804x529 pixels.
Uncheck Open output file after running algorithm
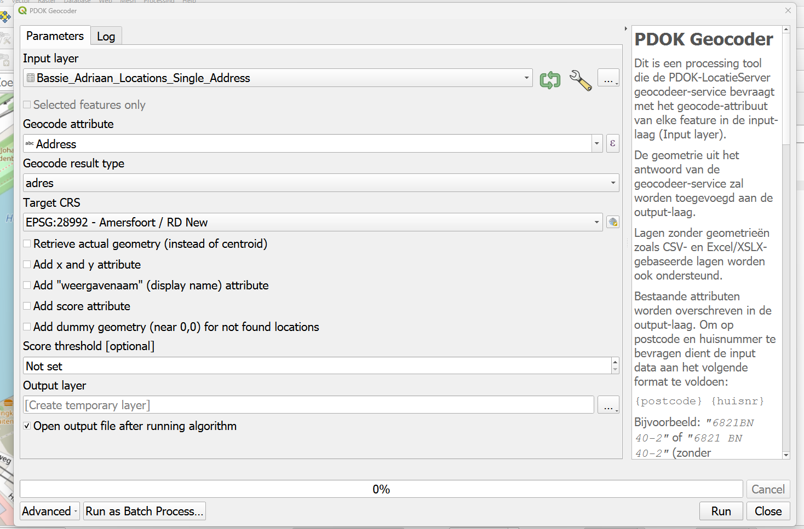(27, 426)
